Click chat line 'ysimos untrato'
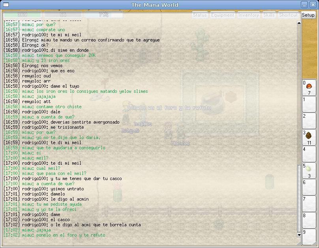319x248 pixels. [43, 189]
